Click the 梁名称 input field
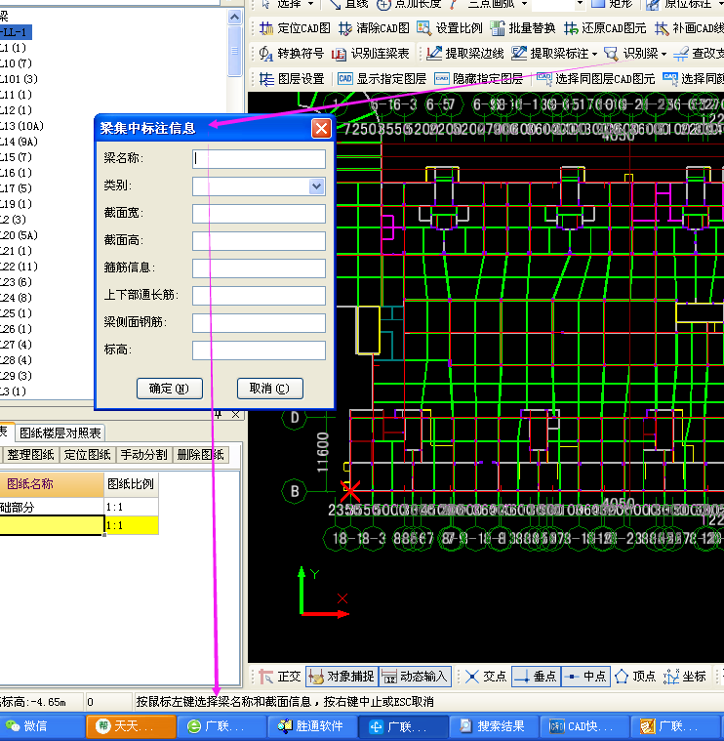Screen dimensions: 724x741 (x=259, y=159)
